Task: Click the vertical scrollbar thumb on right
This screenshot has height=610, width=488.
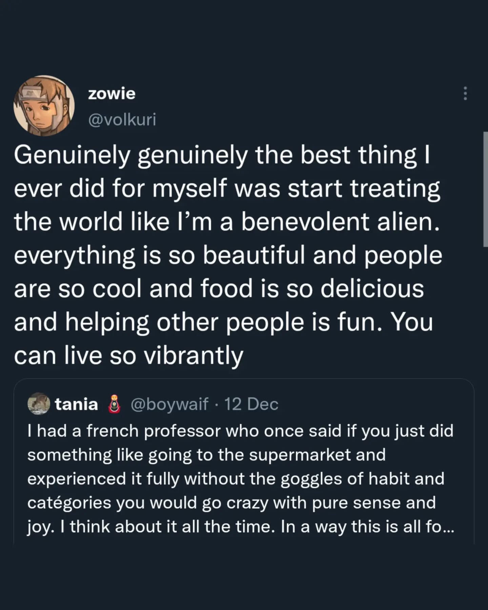Action: click(x=485, y=190)
